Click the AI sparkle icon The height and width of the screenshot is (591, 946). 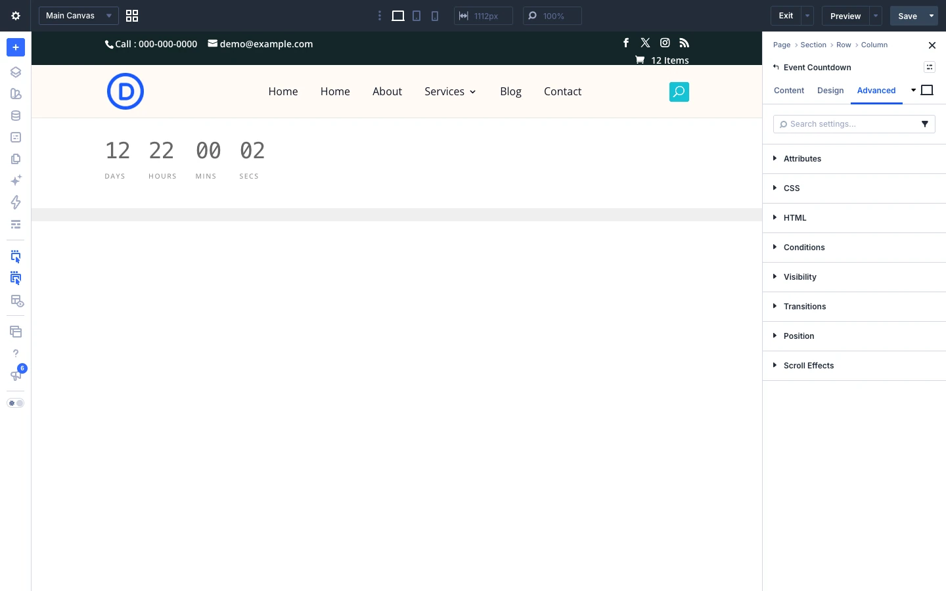pyautogui.click(x=16, y=181)
